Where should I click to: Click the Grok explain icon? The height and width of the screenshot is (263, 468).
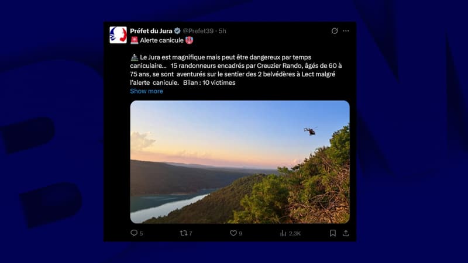click(334, 31)
